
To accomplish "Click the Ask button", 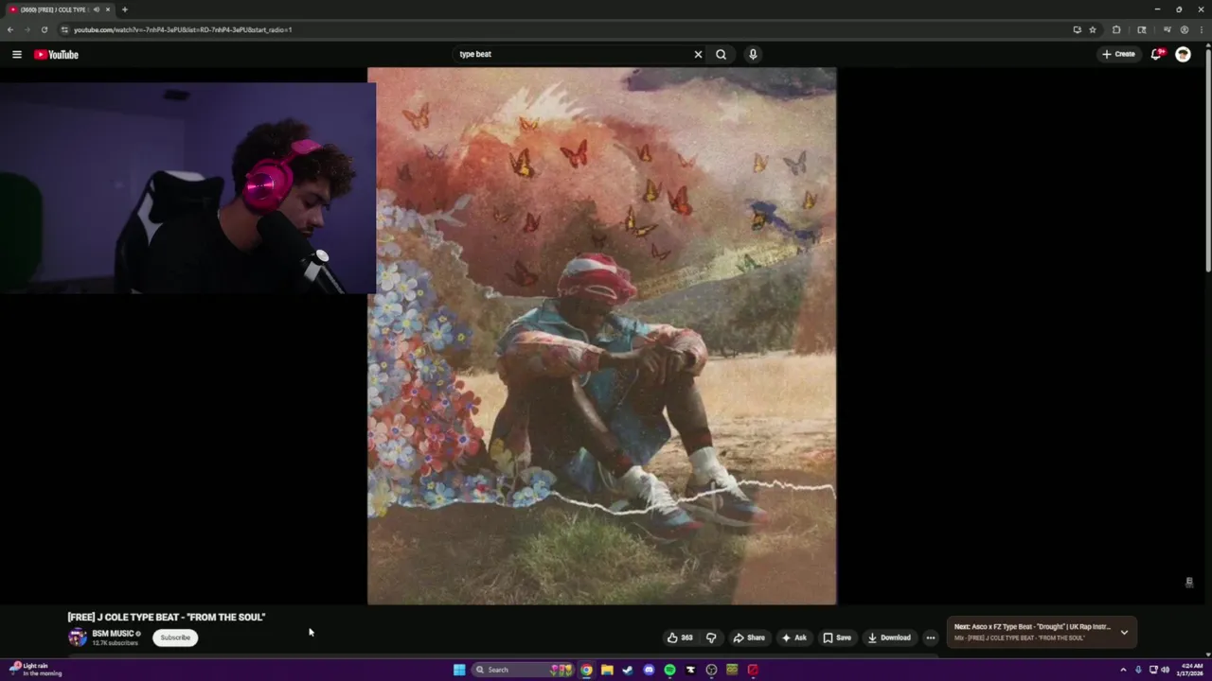I will click(793, 637).
